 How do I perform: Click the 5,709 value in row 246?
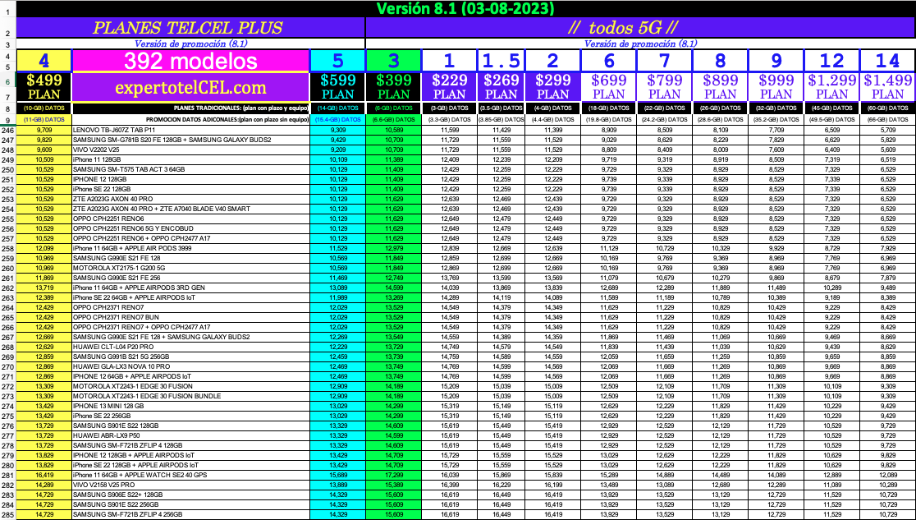point(888,130)
